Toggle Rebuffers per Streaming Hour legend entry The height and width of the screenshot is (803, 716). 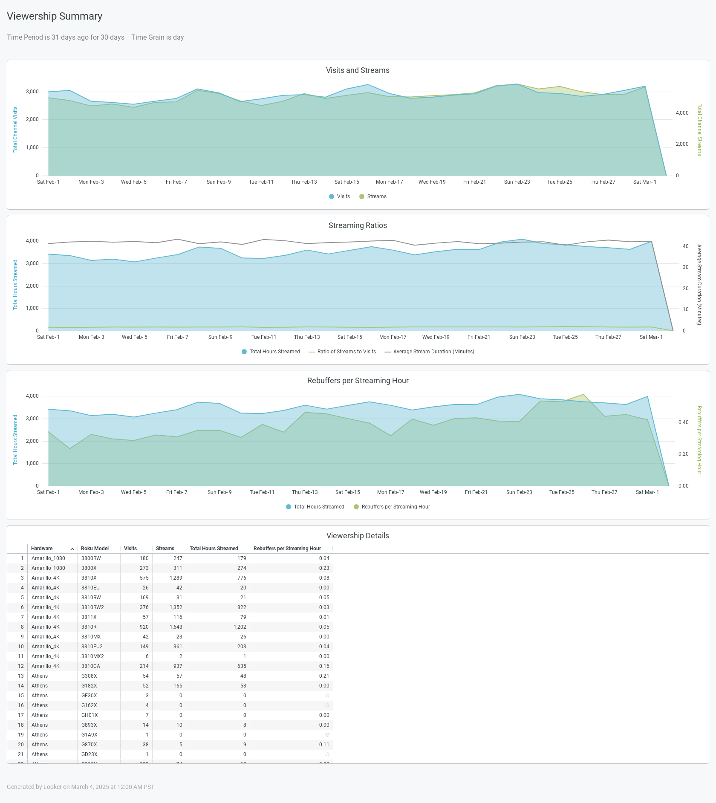point(392,507)
